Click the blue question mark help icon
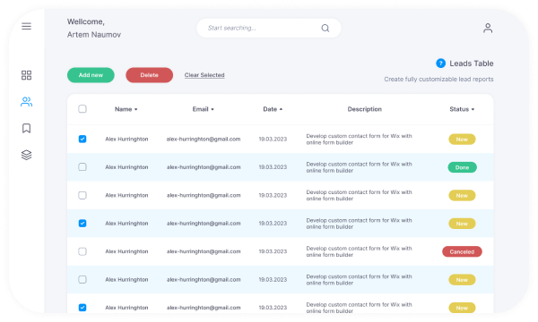The image size is (538, 322). click(x=440, y=64)
